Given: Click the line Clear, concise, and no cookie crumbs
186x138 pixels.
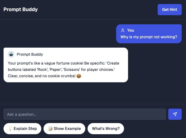Looking at the screenshot, I should (x=42, y=76).
